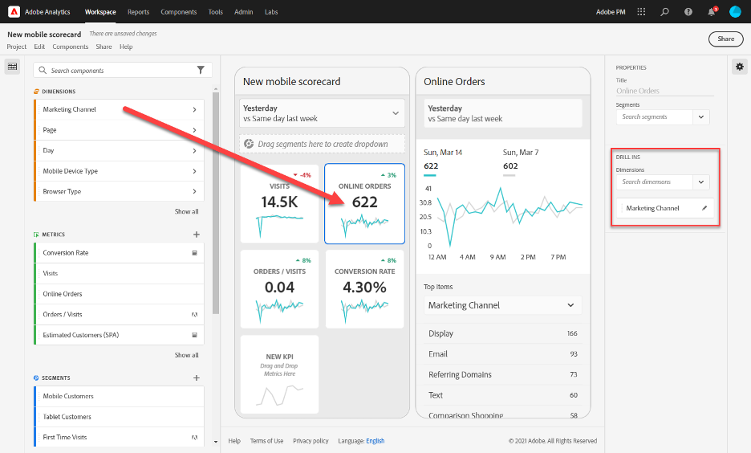Click the Adobe icon beside First Time Visits
The height and width of the screenshot is (453, 751).
point(194,437)
